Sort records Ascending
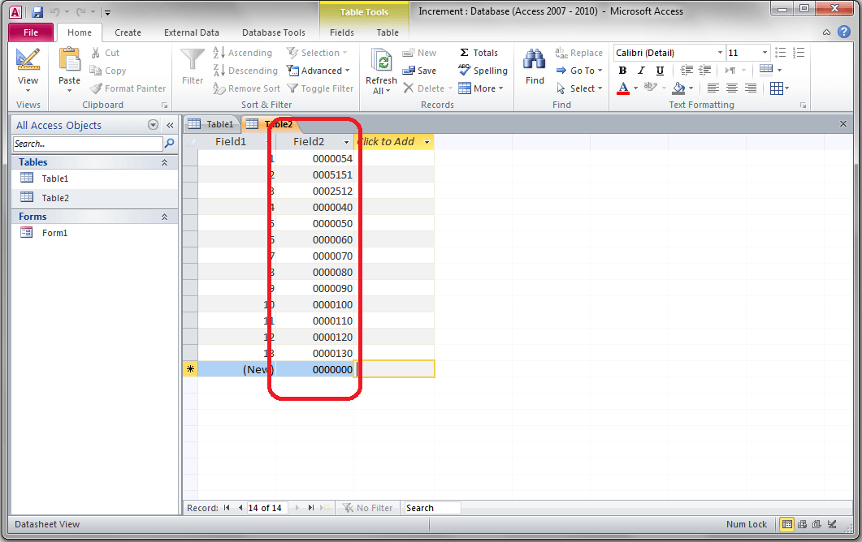This screenshot has width=862, height=542. (242, 53)
